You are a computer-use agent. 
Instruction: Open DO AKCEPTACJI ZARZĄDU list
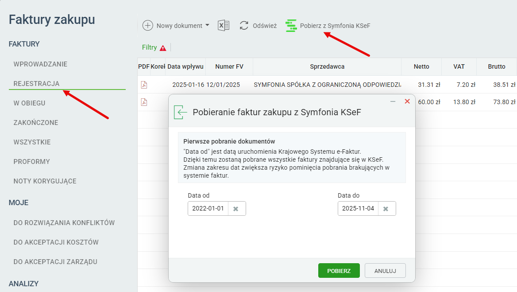coord(55,261)
